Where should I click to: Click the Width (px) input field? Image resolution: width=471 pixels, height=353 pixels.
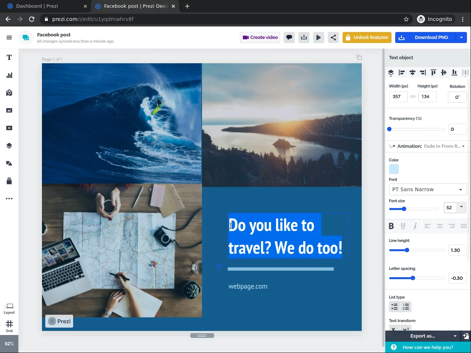(398, 97)
